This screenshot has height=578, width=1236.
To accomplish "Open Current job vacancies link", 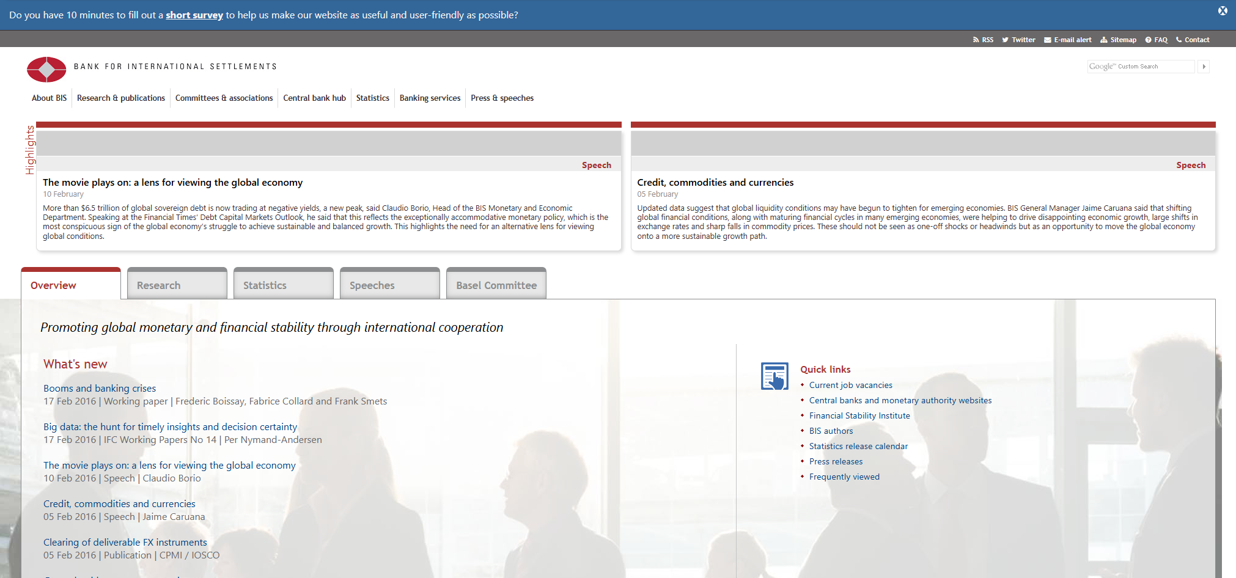I will tap(851, 385).
